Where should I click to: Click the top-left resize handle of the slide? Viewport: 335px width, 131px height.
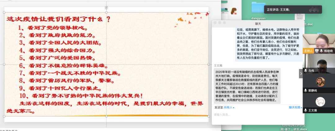(4, 12)
